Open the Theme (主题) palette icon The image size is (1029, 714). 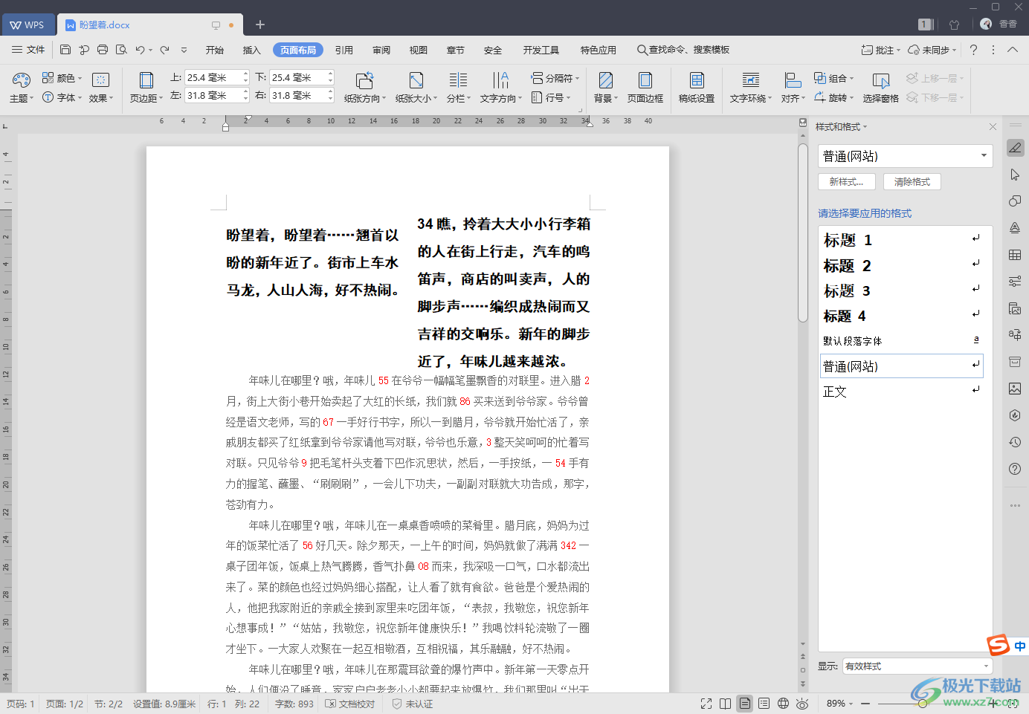click(21, 79)
